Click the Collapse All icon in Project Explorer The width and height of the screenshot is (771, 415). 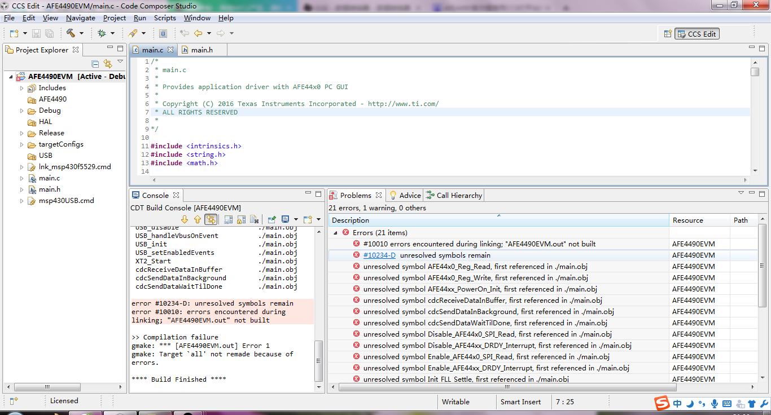95,64
